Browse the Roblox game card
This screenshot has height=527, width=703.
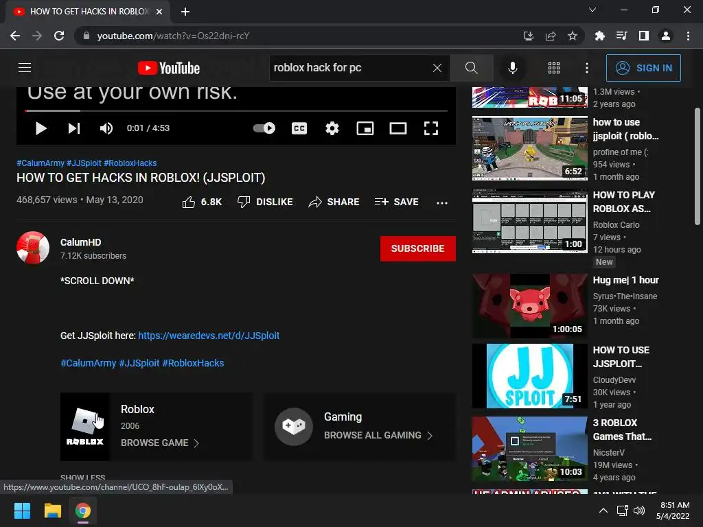coord(156,427)
